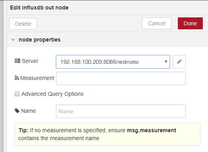Click the 'Advanced Query Options' label
The height and width of the screenshot is (152, 208).
pos(52,94)
